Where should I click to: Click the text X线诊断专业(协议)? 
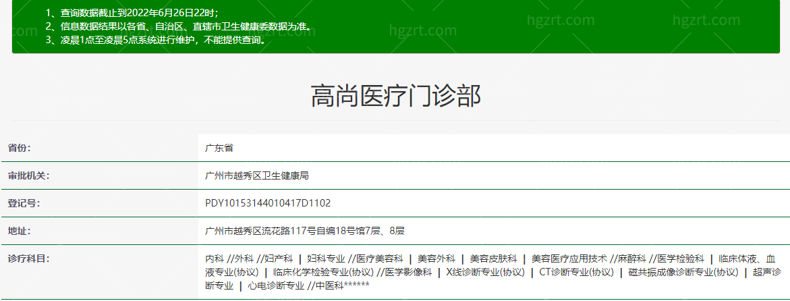coord(486,272)
